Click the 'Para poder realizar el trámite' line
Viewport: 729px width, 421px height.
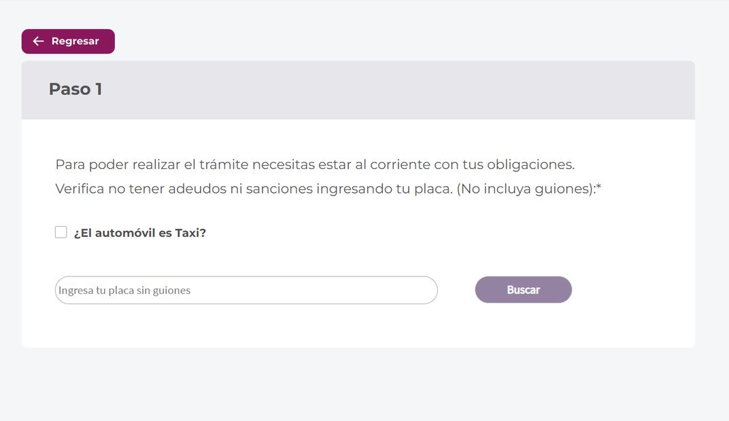[315, 164]
